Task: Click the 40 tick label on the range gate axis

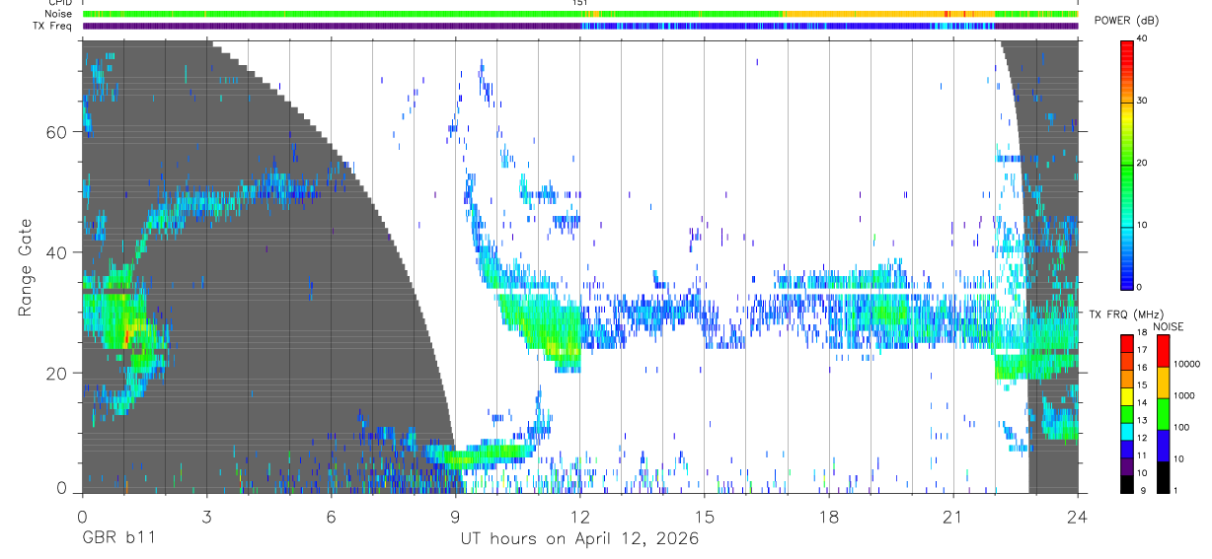Action: click(x=56, y=252)
